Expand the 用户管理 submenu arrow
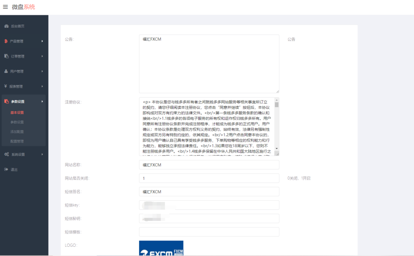The image size is (414, 256). (42, 71)
